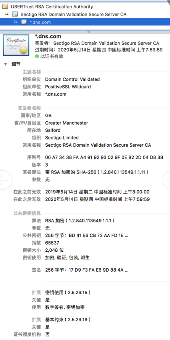
Task: Click the right circular arrow button
Action: click(x=167, y=180)
